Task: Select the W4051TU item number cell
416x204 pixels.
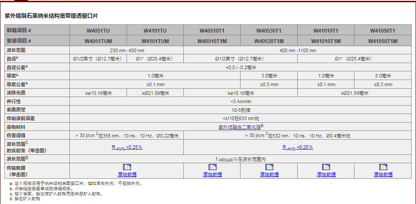Action: point(98,30)
